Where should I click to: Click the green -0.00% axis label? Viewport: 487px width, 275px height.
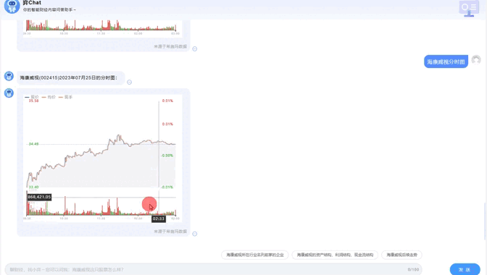[167, 156]
